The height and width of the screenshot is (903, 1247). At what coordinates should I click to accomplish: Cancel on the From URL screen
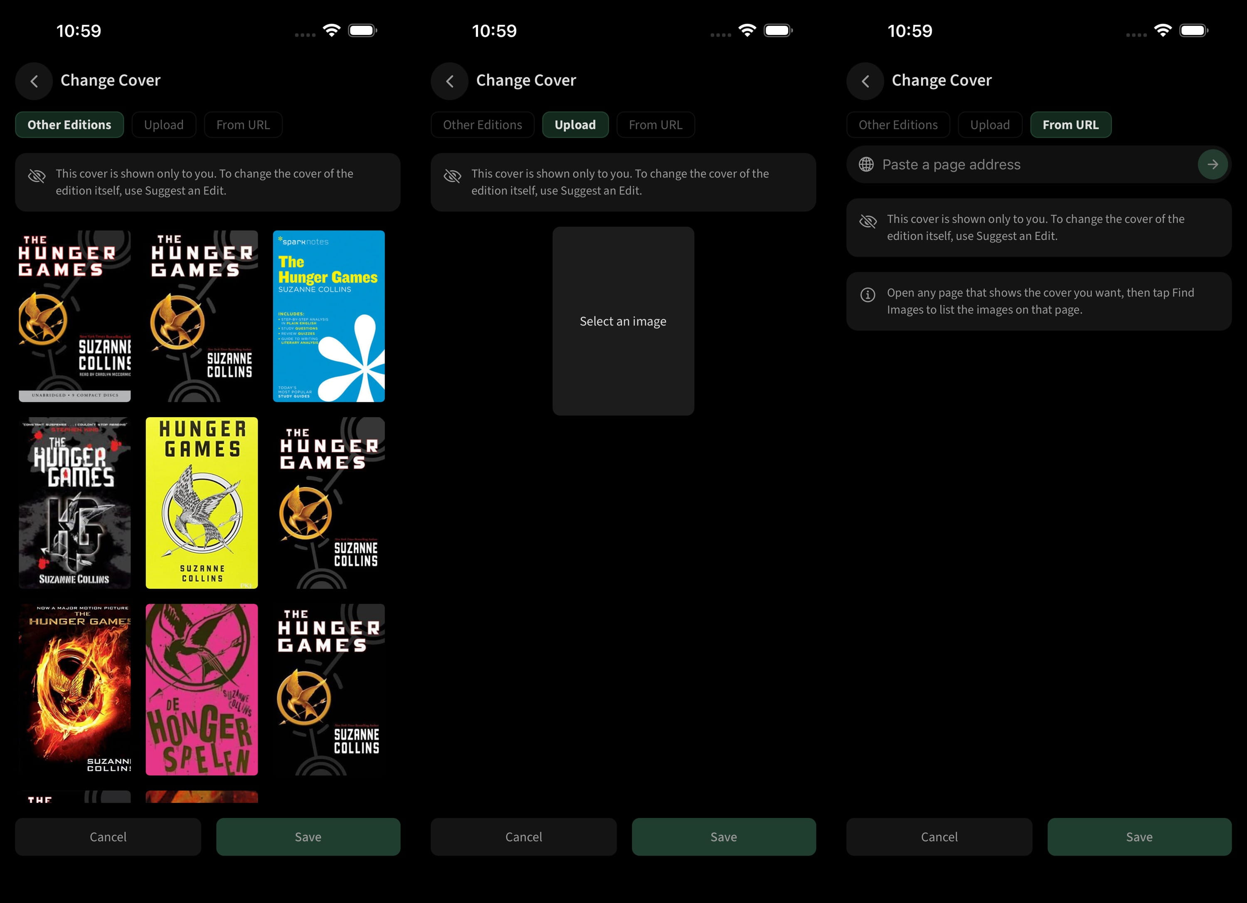[x=940, y=837]
